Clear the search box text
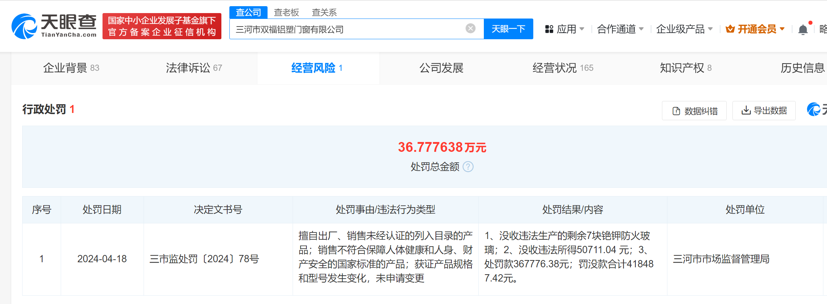The image size is (827, 304). 470,28
